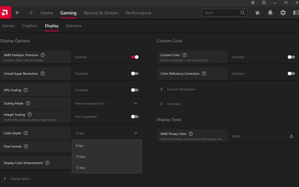299x187 pixels.
Task: Open the Advisors sub-tab
Action: (73, 26)
